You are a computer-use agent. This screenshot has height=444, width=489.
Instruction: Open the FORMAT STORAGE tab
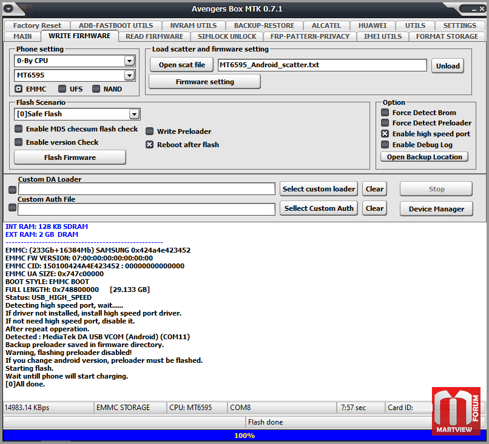click(447, 36)
